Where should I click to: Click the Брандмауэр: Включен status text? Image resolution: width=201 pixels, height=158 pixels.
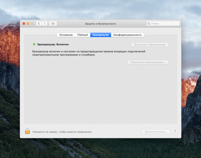coord(53,44)
